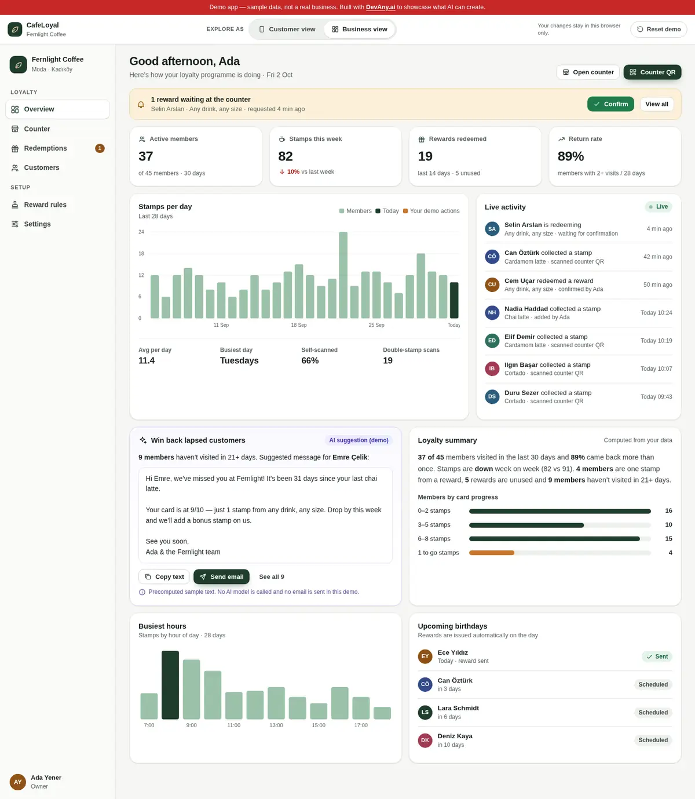This screenshot has height=799, width=695.
Task: Click View all in the reward banner
Action: (x=657, y=104)
